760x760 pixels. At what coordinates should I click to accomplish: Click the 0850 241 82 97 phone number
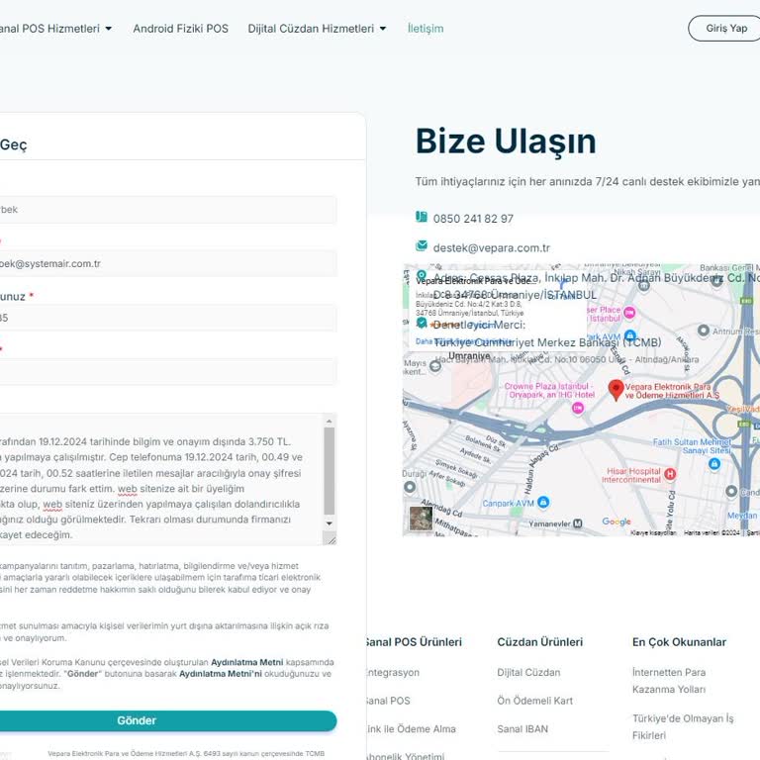473,219
